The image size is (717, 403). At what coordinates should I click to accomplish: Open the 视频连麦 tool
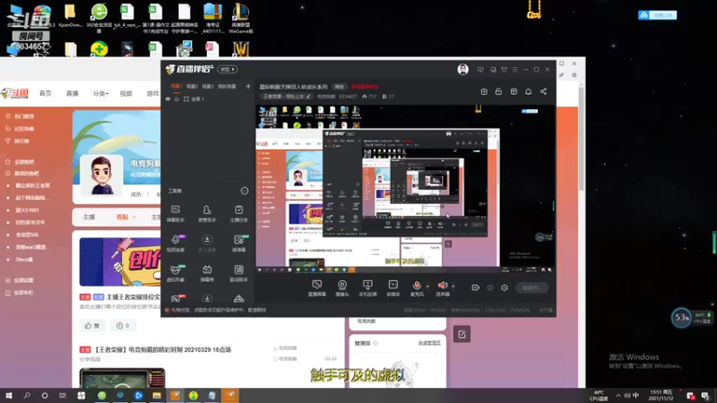pos(176,243)
